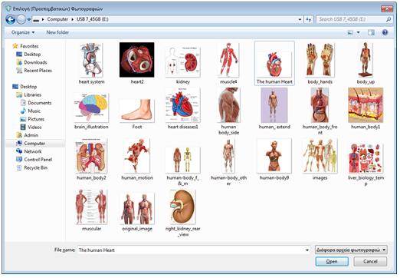Toggle the preview pane icon

(371, 32)
